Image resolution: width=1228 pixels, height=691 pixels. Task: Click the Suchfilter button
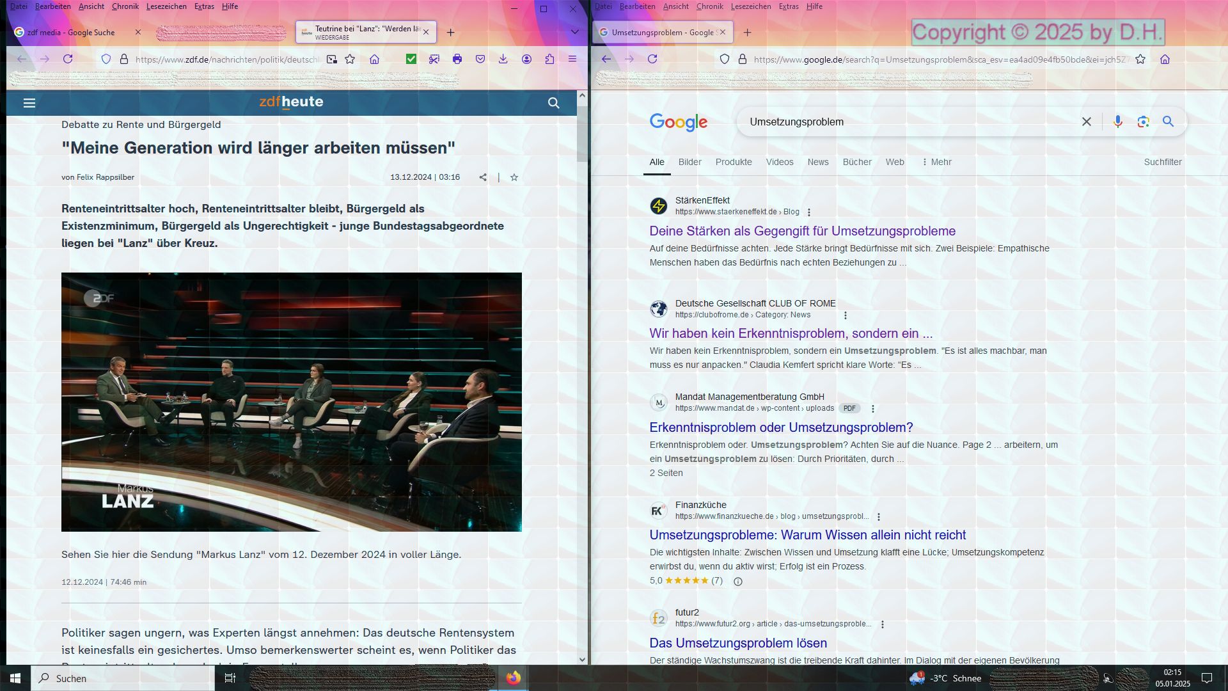click(x=1162, y=162)
